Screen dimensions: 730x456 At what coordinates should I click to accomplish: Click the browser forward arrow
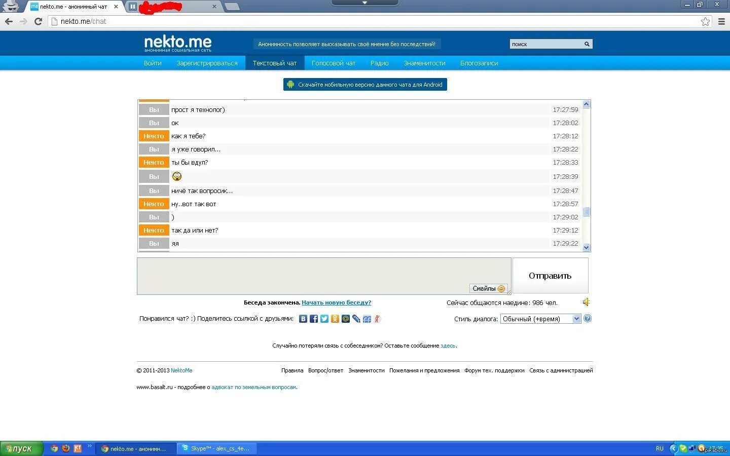(x=23, y=21)
